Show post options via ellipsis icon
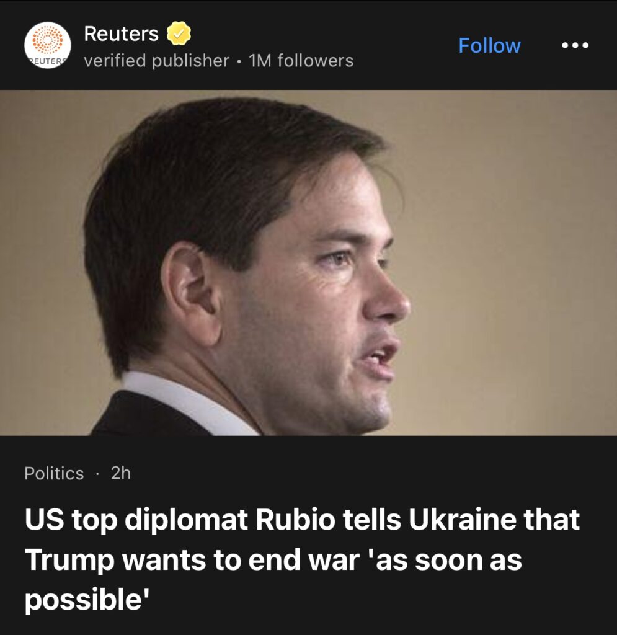Screen dimensions: 617x635 click(575, 45)
